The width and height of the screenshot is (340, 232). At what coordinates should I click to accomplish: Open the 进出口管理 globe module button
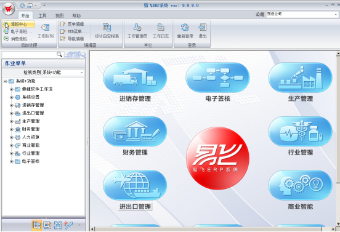click(135, 185)
